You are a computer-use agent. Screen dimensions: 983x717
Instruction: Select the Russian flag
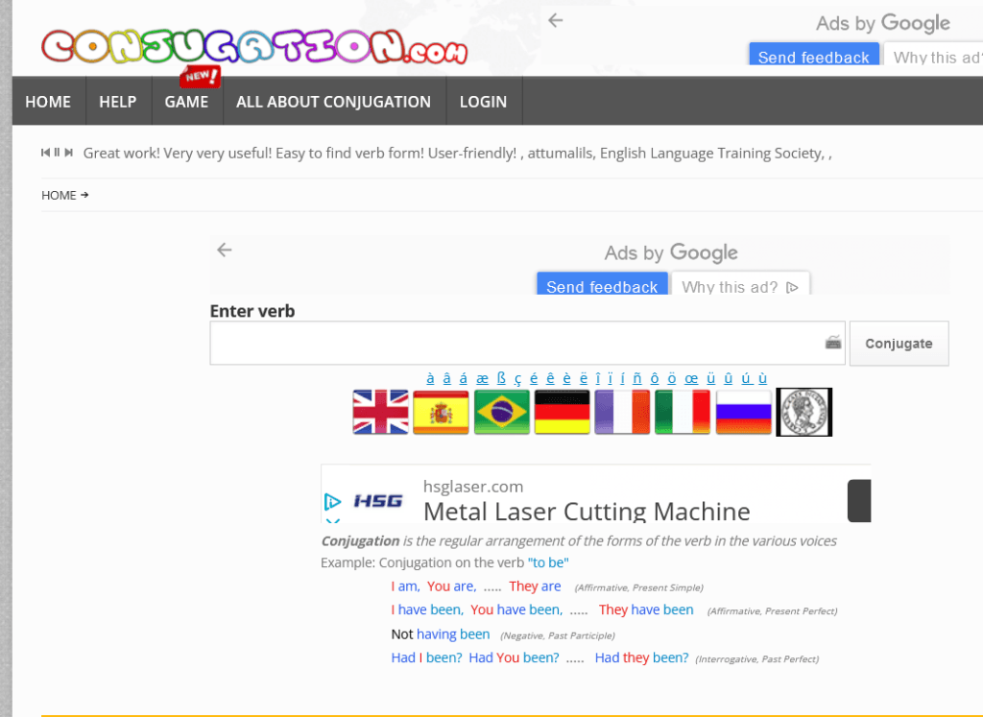point(743,412)
